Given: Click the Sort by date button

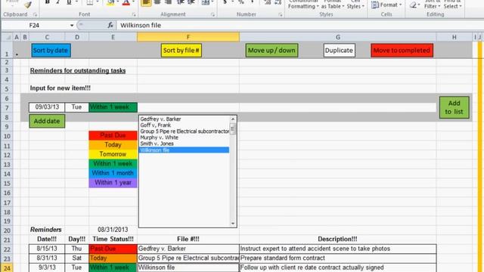Looking at the screenshot, I should tap(51, 51).
